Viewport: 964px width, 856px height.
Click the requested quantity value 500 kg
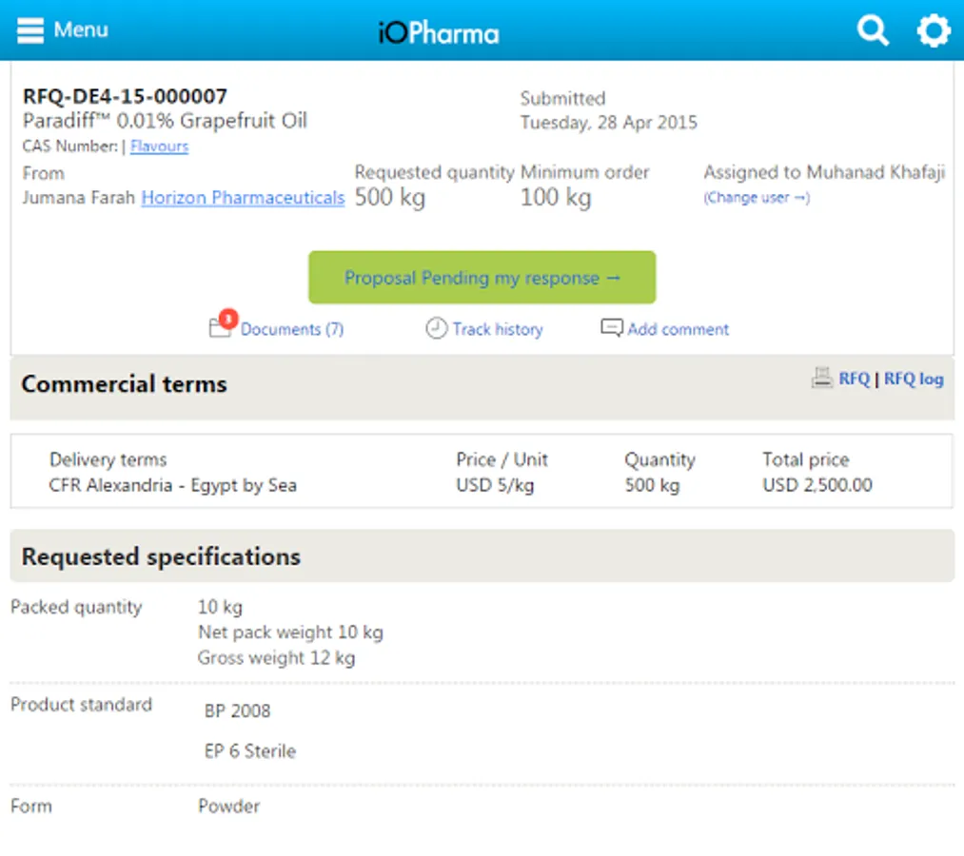(x=390, y=197)
